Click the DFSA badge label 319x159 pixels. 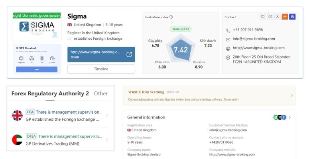[32, 136]
